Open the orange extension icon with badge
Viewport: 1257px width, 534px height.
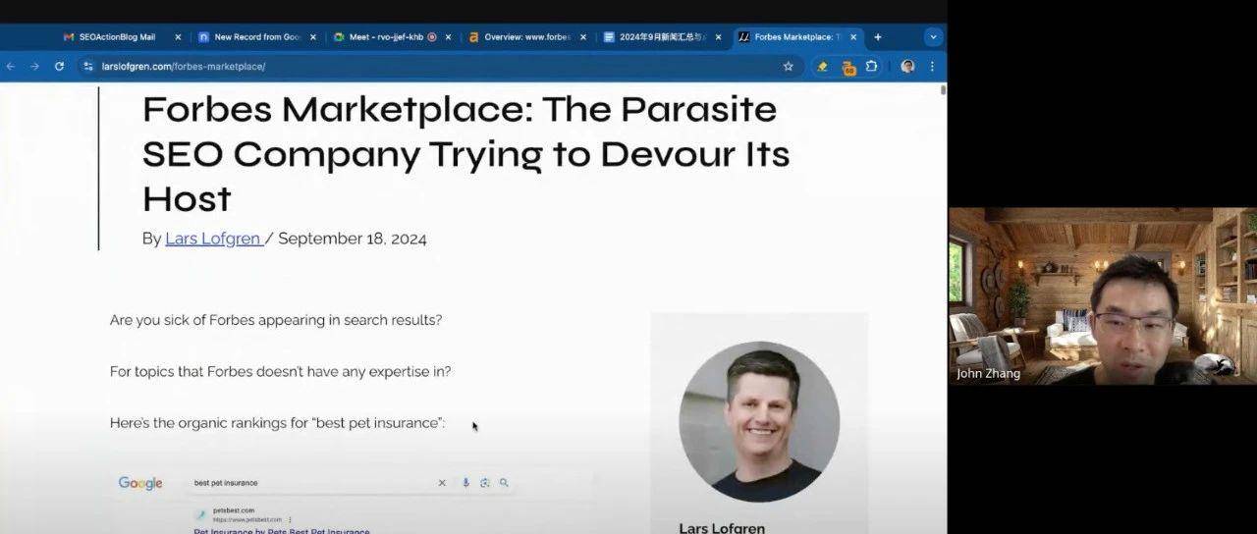[x=847, y=67]
